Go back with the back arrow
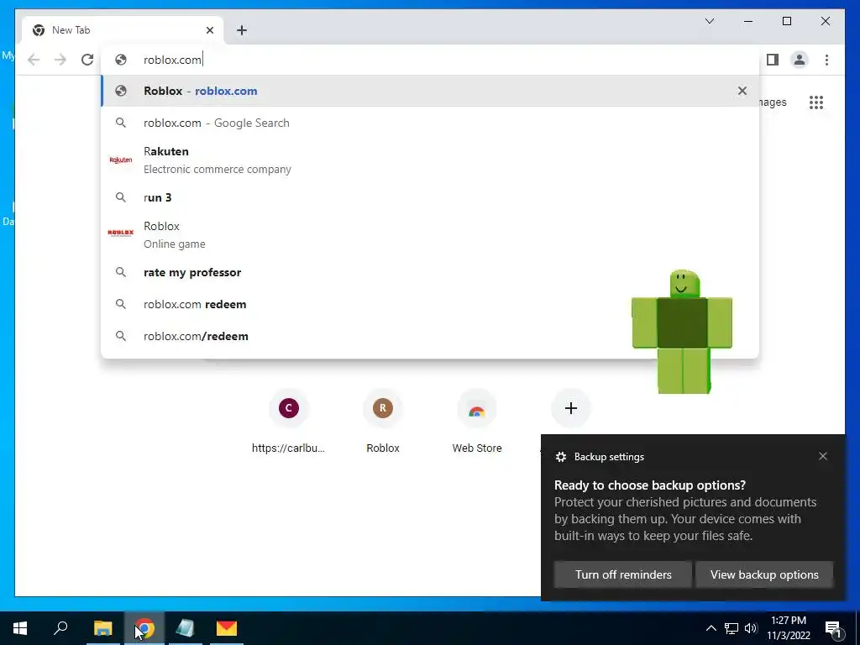The height and width of the screenshot is (645, 860). (x=34, y=60)
